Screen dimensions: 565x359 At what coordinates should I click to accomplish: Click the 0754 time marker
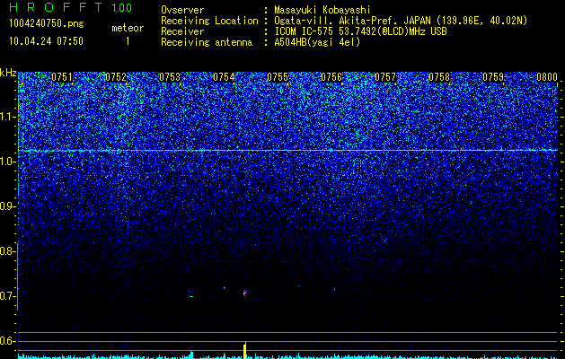click(x=224, y=77)
